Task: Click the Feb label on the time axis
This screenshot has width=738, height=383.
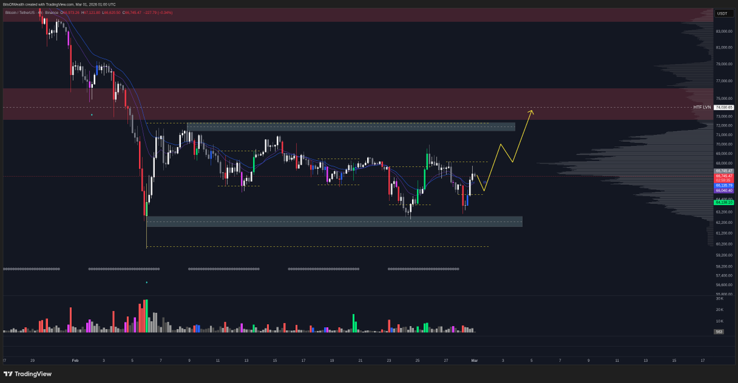Action: [x=76, y=360]
